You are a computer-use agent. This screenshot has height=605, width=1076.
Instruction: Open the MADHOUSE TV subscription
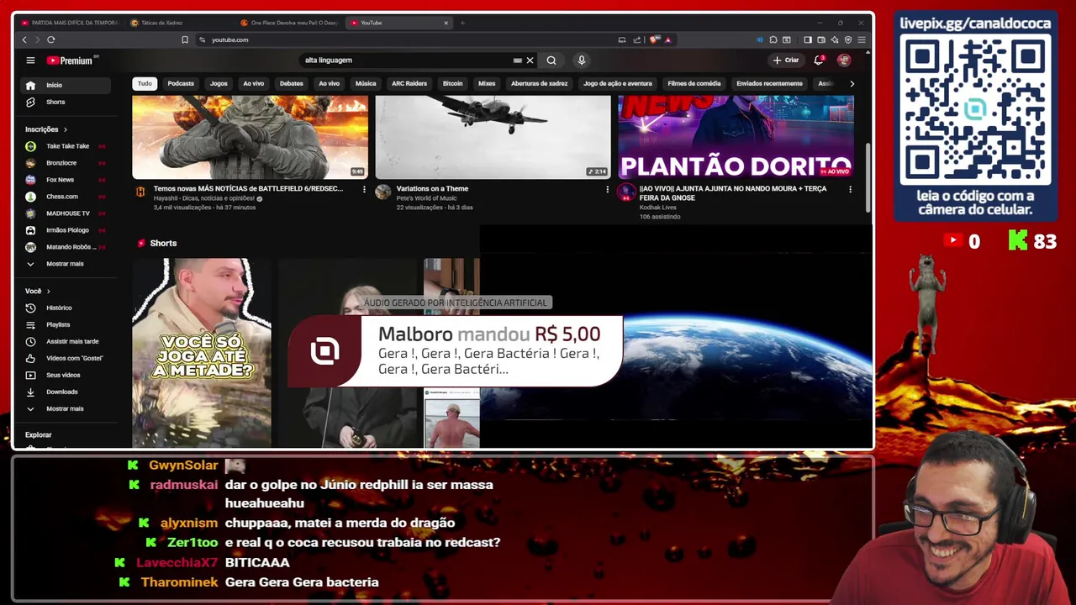tap(65, 213)
